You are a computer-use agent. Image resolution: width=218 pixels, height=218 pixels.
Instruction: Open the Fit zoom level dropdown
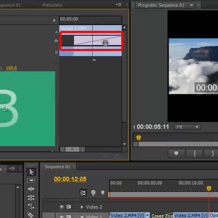click(x=187, y=127)
